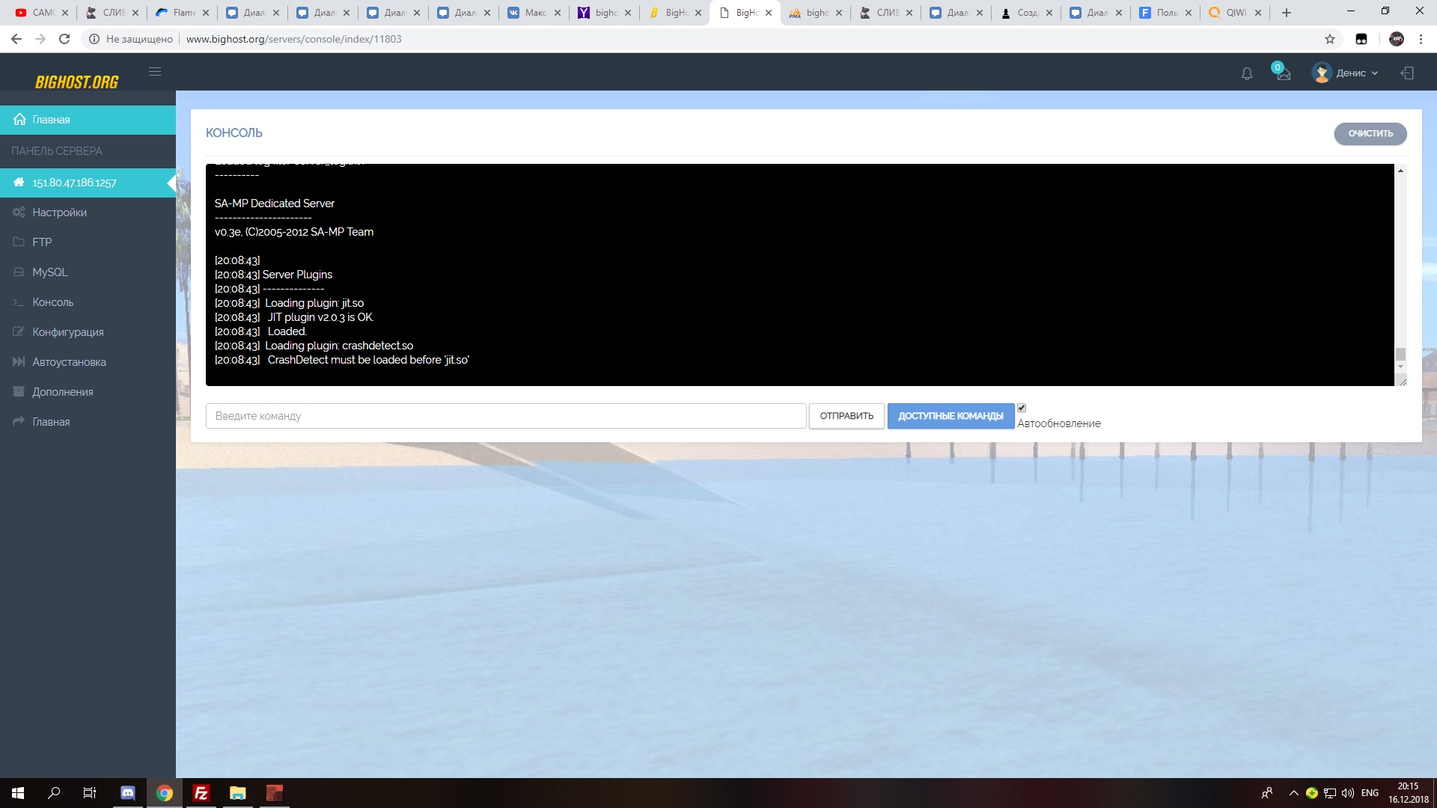Click the ENG language indicator
This screenshot has width=1437, height=808.
point(1370,793)
